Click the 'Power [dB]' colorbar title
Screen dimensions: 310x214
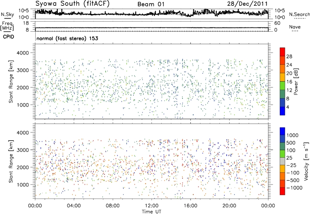pyautogui.click(x=296, y=82)
